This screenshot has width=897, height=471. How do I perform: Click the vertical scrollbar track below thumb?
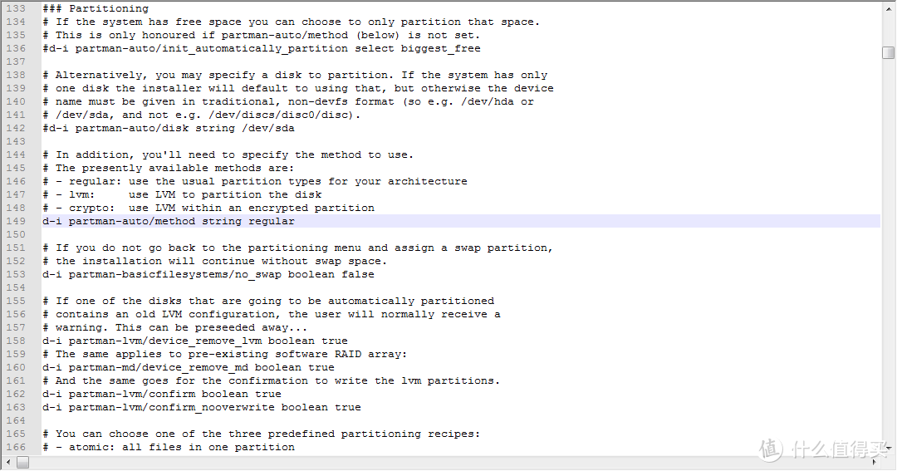coord(888,252)
